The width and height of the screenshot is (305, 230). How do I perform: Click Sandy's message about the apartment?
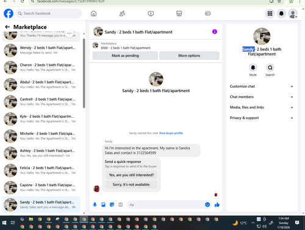(151, 151)
